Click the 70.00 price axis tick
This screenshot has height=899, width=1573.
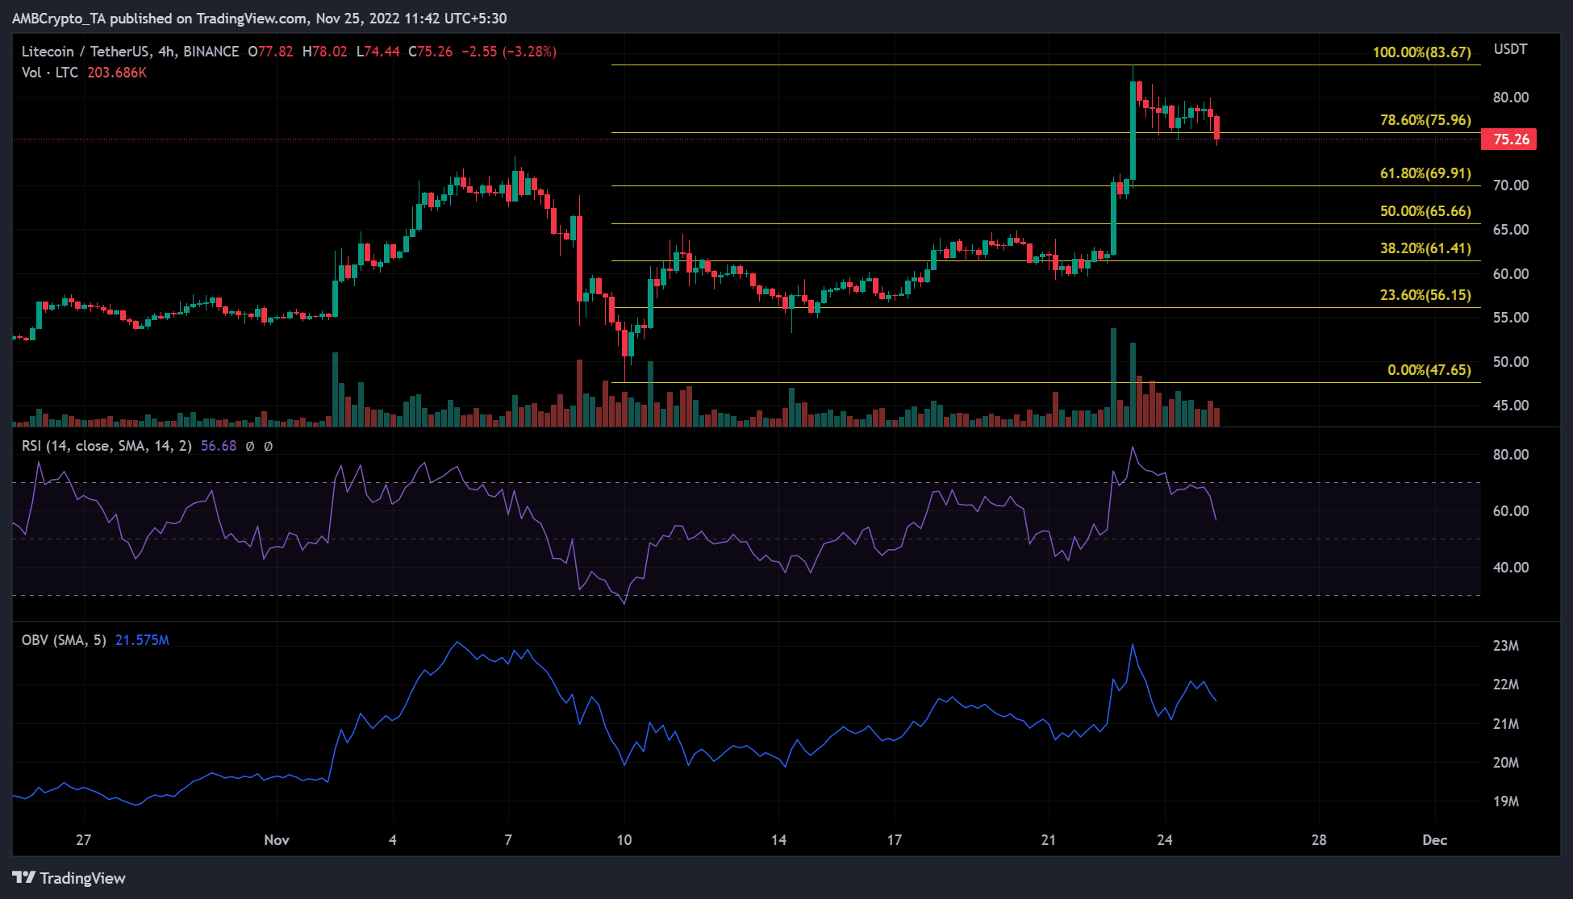pyautogui.click(x=1511, y=185)
